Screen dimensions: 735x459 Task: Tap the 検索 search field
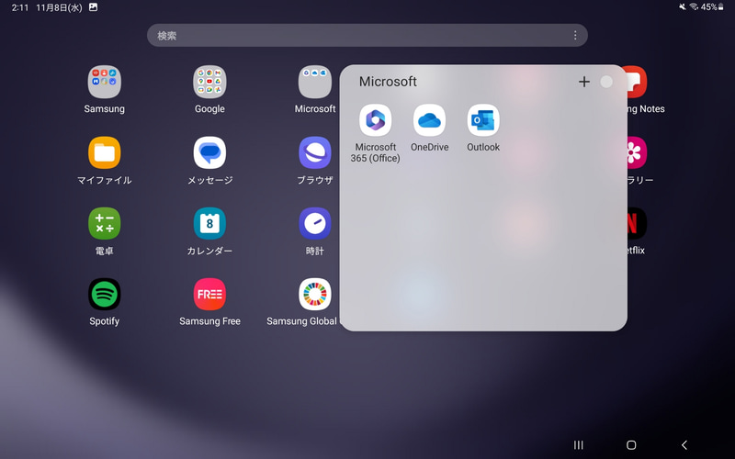(367, 36)
